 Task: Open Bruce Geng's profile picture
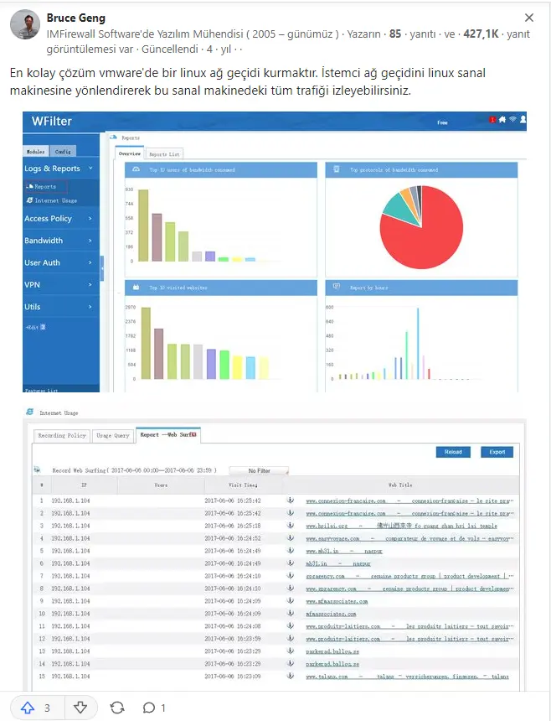point(25,24)
